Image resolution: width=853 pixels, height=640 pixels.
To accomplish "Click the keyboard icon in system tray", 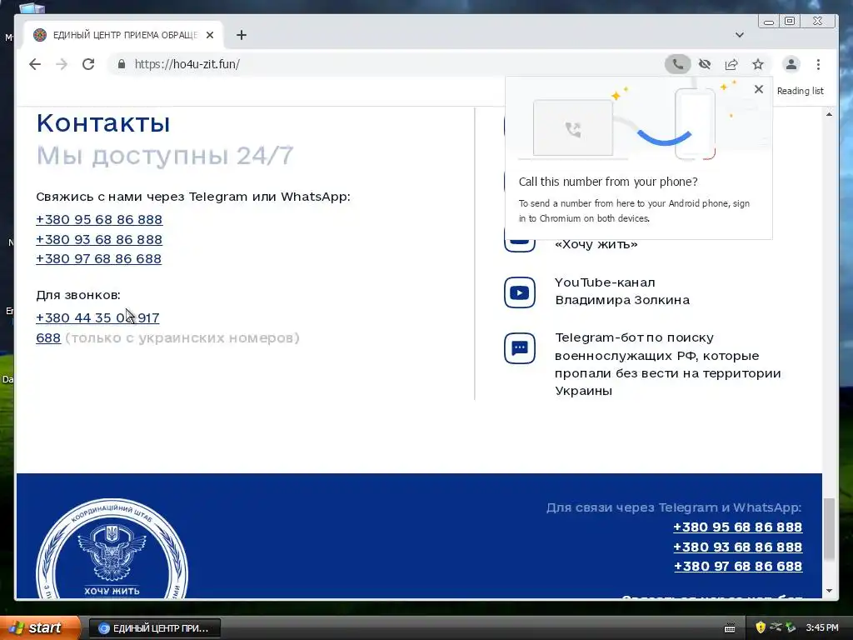I will click(x=730, y=628).
